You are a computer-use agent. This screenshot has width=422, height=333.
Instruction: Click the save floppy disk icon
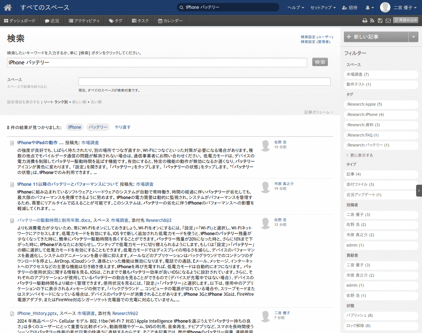[380, 21]
